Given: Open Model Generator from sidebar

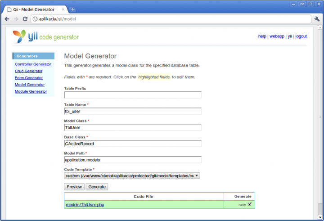Looking at the screenshot, I should [x=30, y=85].
